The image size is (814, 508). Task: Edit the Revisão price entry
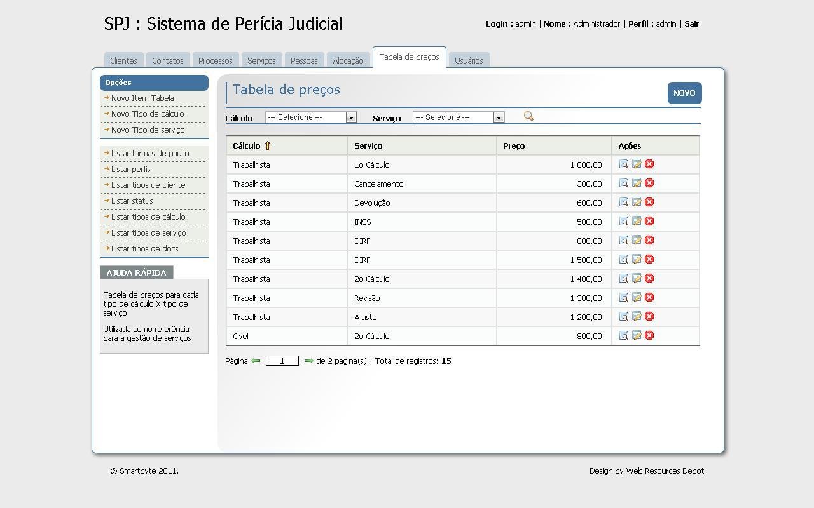click(637, 297)
